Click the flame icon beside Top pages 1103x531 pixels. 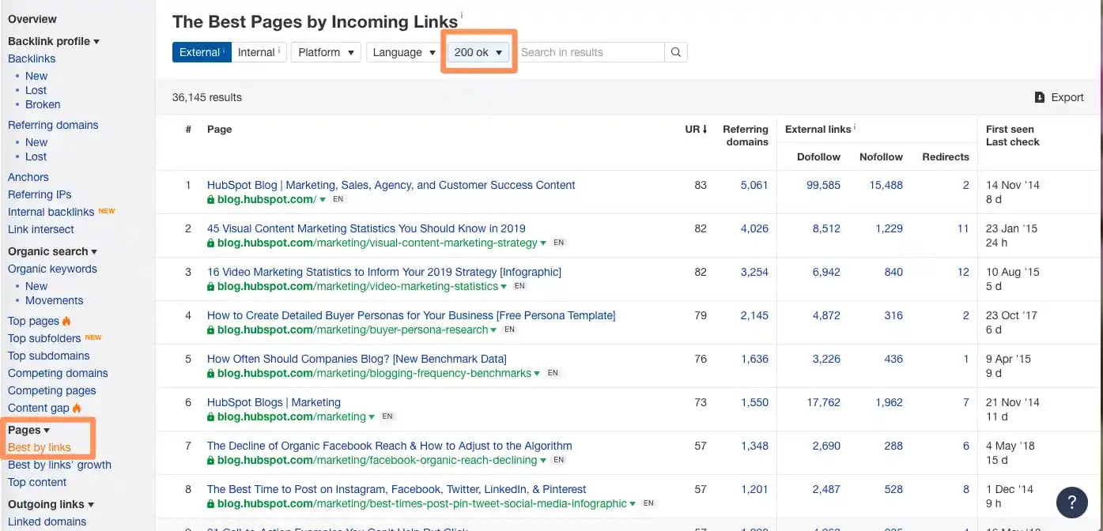pyautogui.click(x=66, y=321)
